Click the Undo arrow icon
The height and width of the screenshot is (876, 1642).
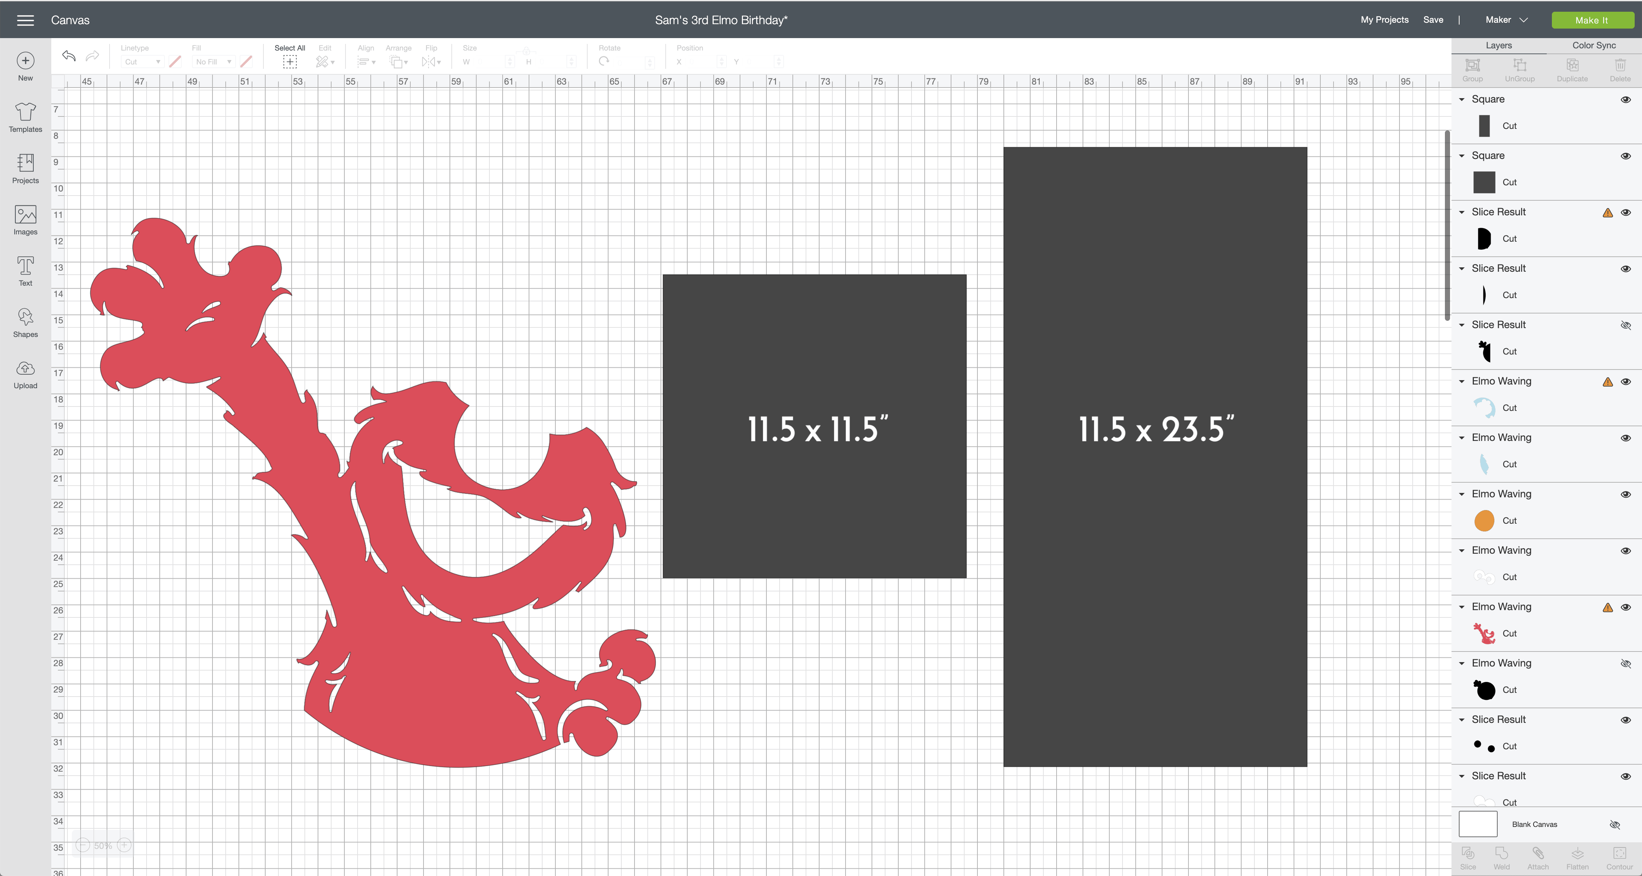pos(69,56)
